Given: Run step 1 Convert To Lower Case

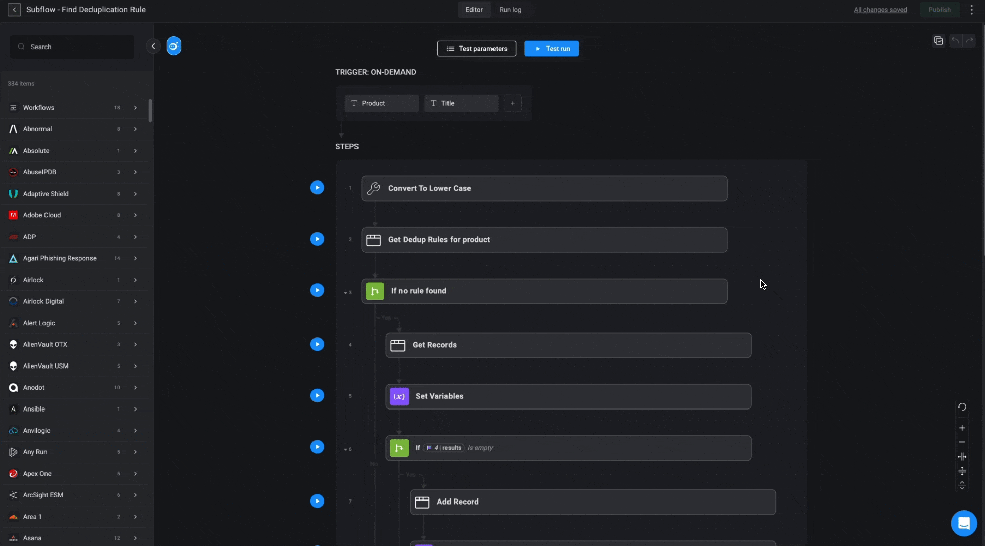Looking at the screenshot, I should tap(317, 188).
